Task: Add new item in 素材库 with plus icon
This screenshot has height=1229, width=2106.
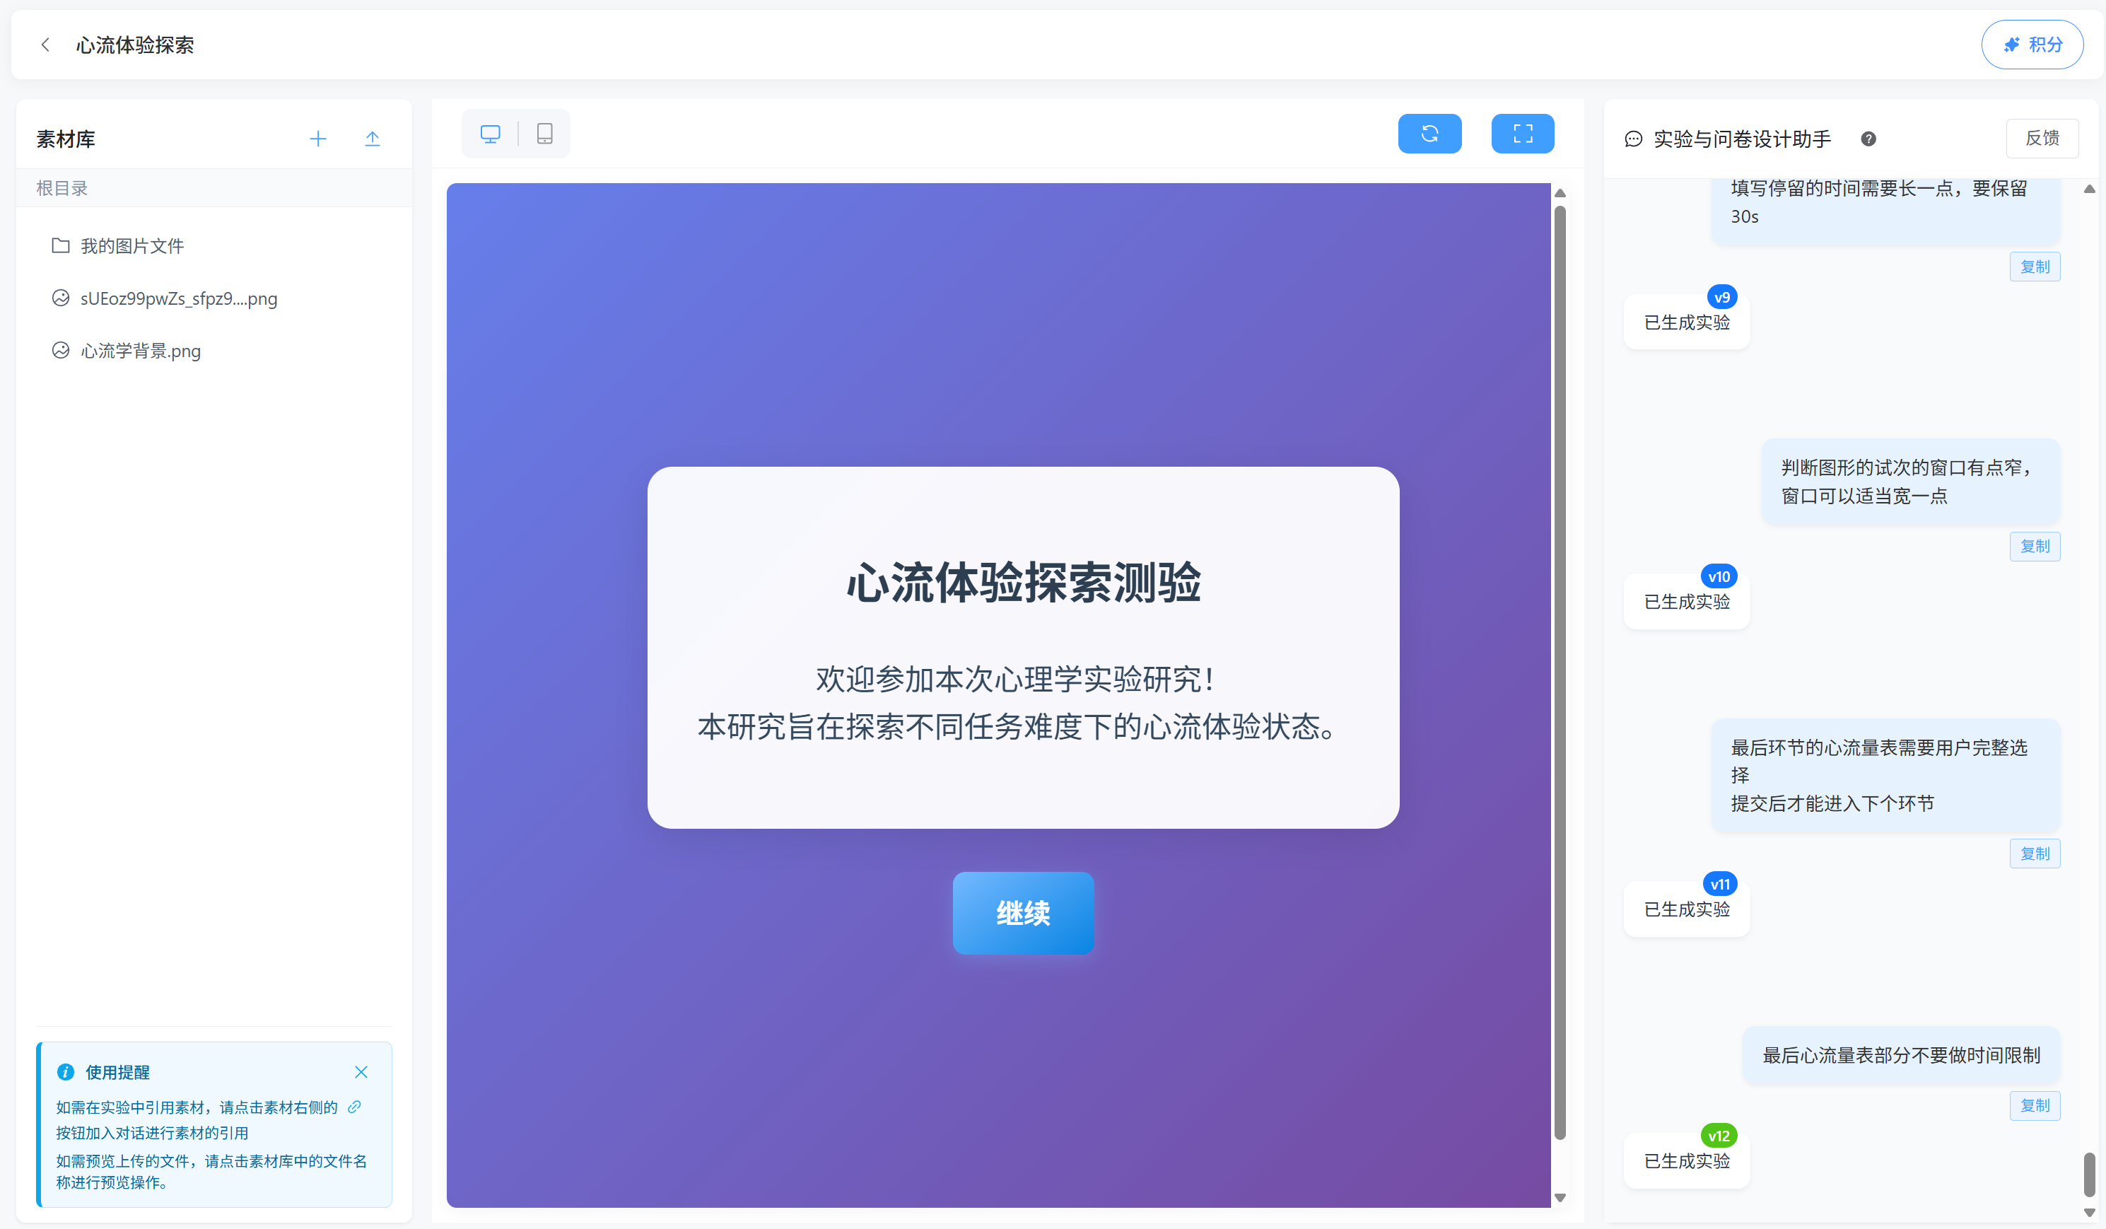Action: (x=317, y=139)
